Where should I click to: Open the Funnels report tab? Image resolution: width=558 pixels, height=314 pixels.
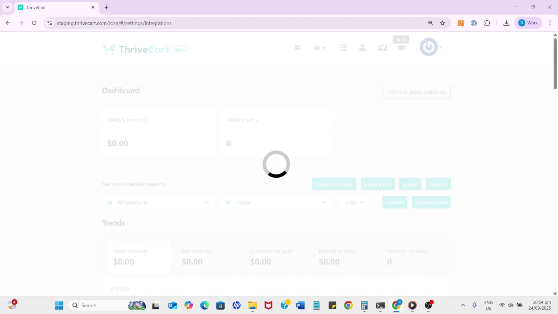[410, 184]
